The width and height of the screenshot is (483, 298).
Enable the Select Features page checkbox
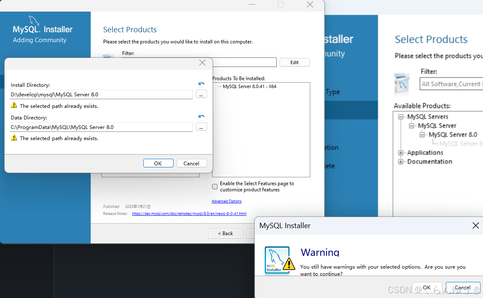pos(215,186)
